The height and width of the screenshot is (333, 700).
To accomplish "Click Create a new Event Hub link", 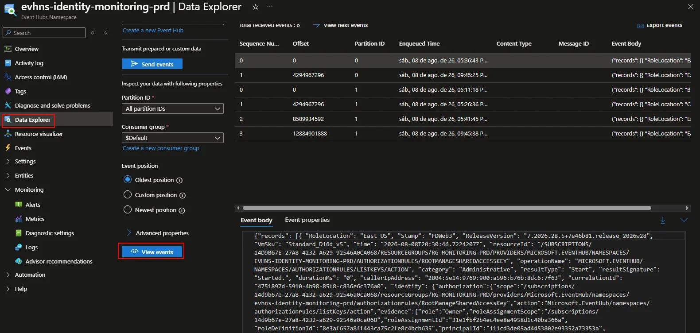I will pyautogui.click(x=153, y=31).
